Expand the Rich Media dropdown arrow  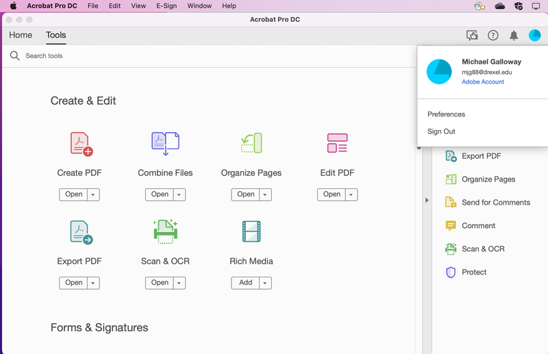[265, 283]
